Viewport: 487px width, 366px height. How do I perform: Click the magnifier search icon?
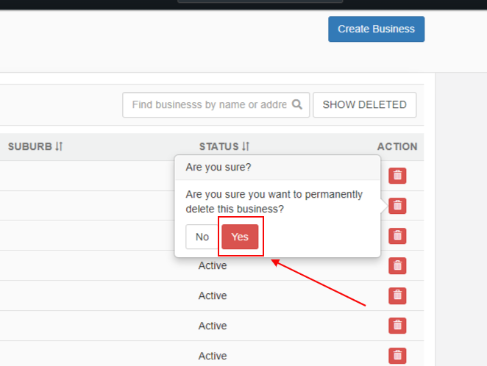297,104
